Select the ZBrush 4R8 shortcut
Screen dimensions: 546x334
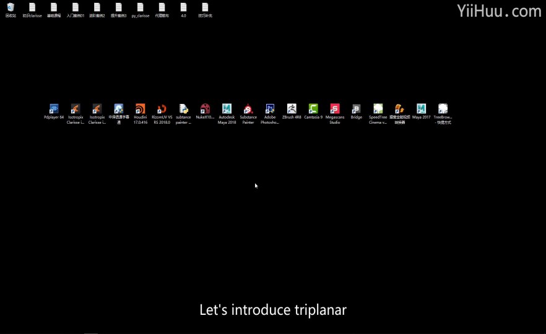(292, 111)
